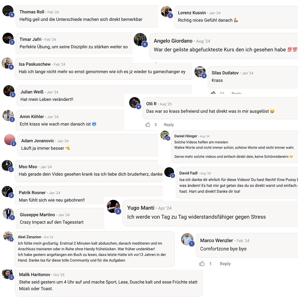This screenshot has height=298, width=298.
Task: Open Silas Dutlatov's profile name
Action: [225, 73]
